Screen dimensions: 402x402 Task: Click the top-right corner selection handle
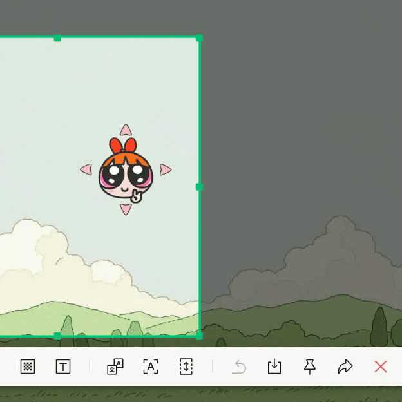(199, 38)
